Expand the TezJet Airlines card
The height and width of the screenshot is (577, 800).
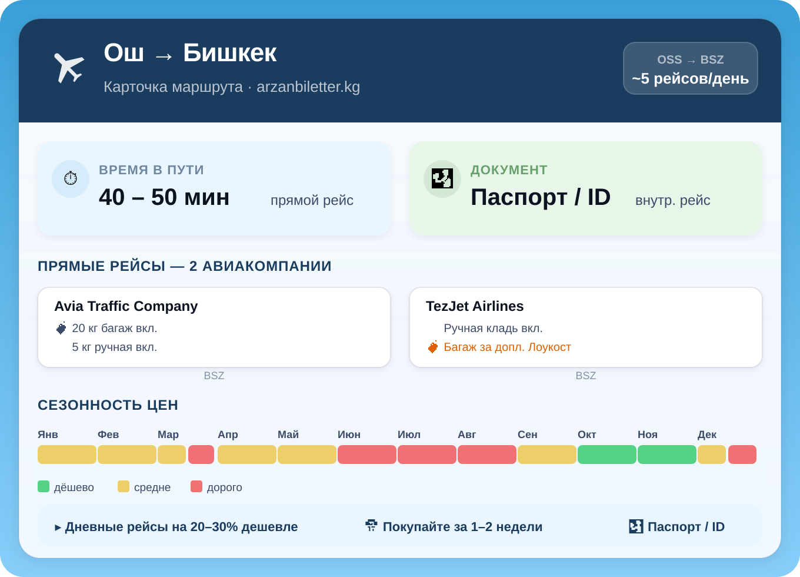(x=586, y=327)
